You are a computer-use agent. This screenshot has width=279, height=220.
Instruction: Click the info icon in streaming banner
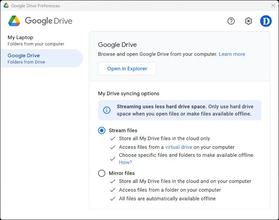coord(107,110)
